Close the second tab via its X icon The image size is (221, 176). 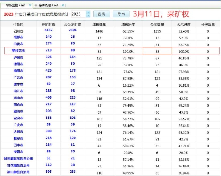(63, 5)
